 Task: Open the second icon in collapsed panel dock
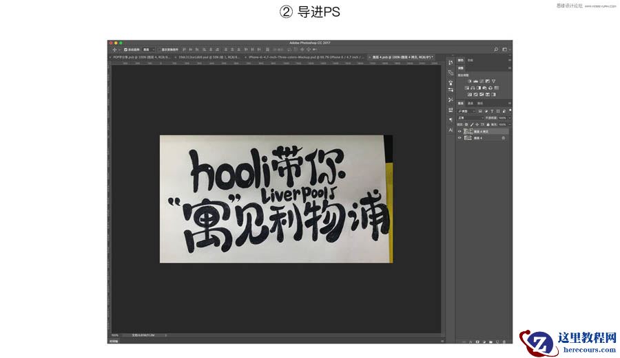tap(451, 73)
